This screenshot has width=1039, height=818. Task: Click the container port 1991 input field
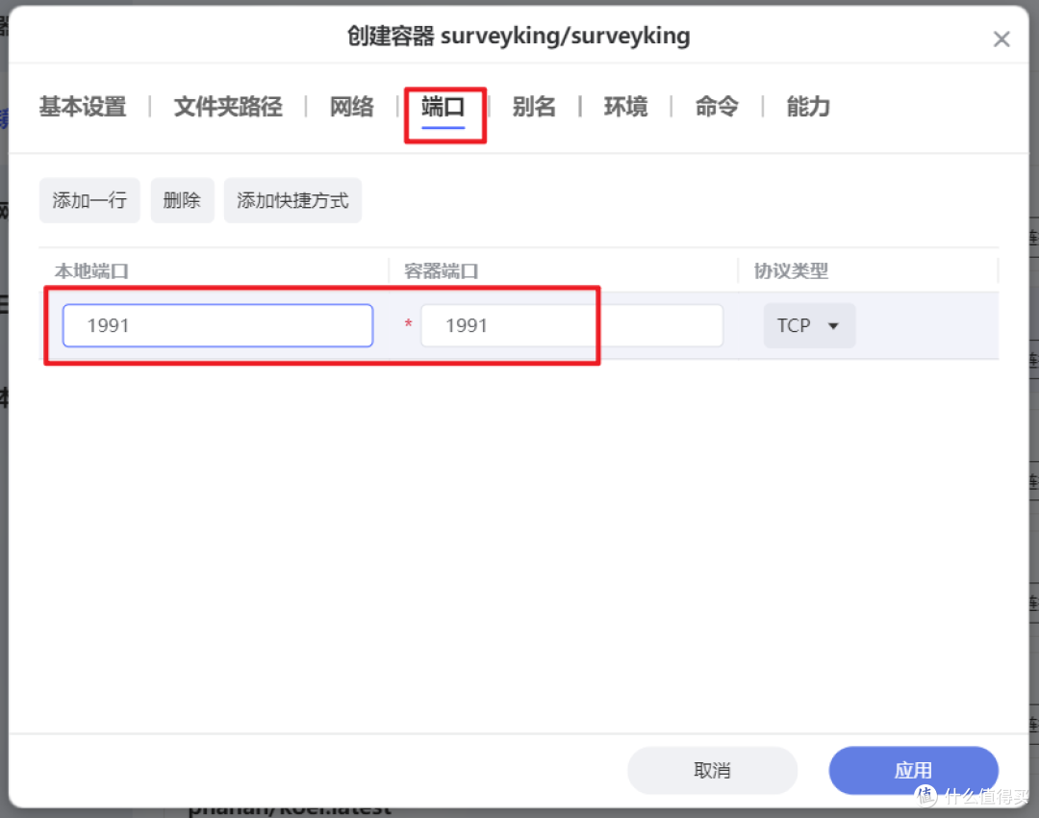click(571, 325)
